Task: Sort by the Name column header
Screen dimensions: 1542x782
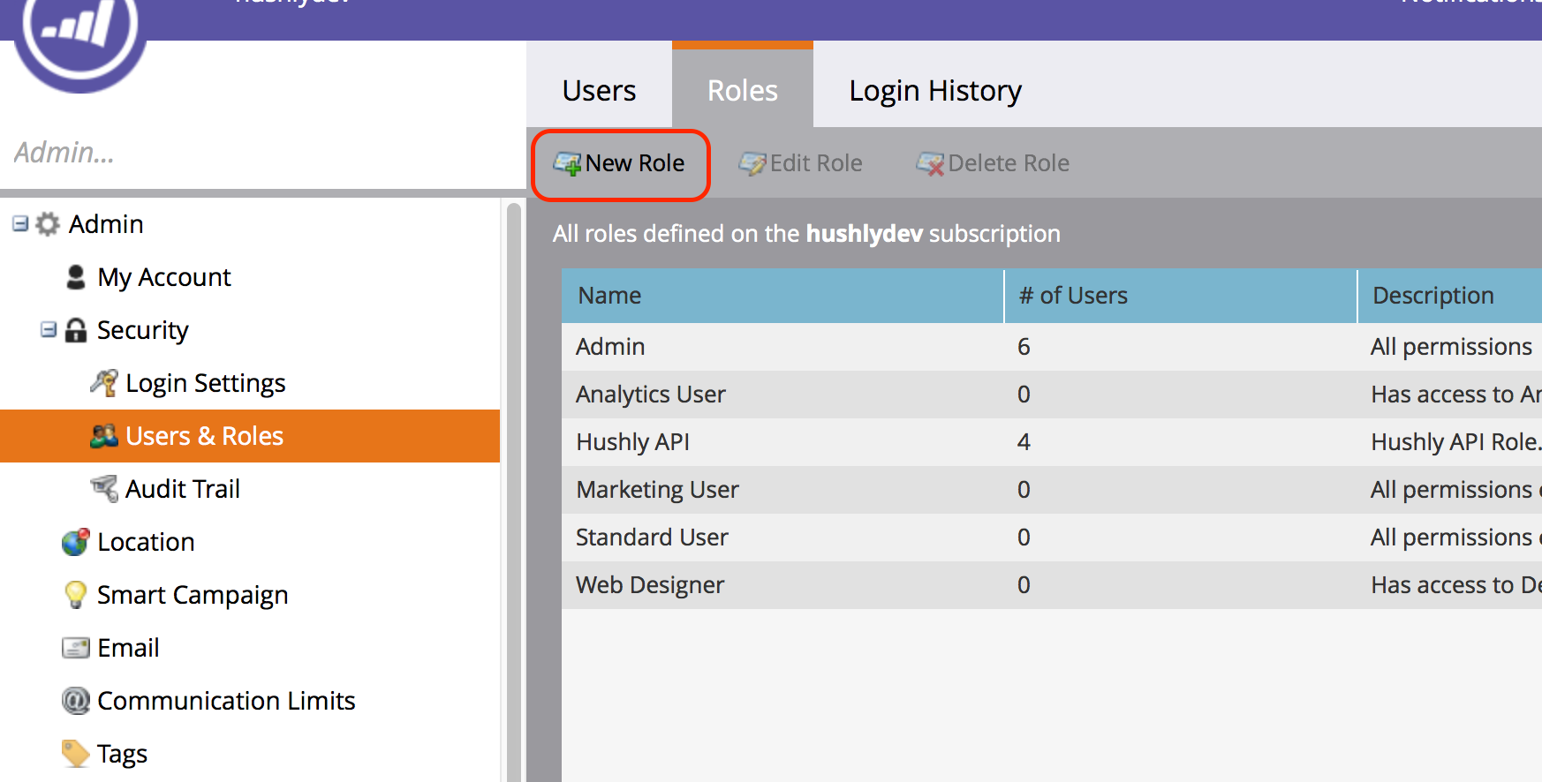Action: pyautogui.click(x=782, y=296)
